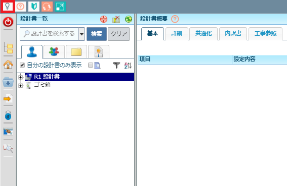Image resolution: width=287 pixels, height=186 pixels.
Task: Switch to the 内訳書 tab
Action: tap(233, 34)
